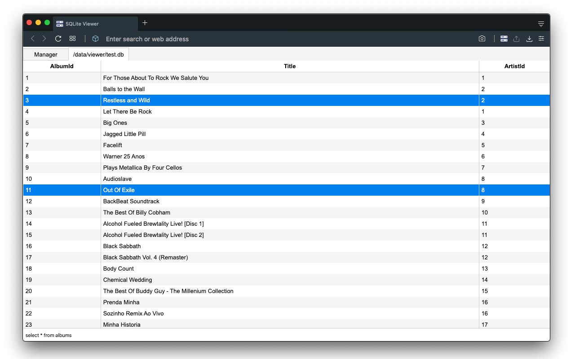575x359 pixels.
Task: Click the ArtistId column header
Action: (x=514, y=66)
